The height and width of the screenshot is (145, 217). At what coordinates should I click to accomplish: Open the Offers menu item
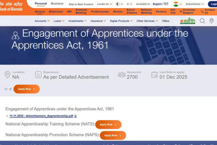[166, 21]
